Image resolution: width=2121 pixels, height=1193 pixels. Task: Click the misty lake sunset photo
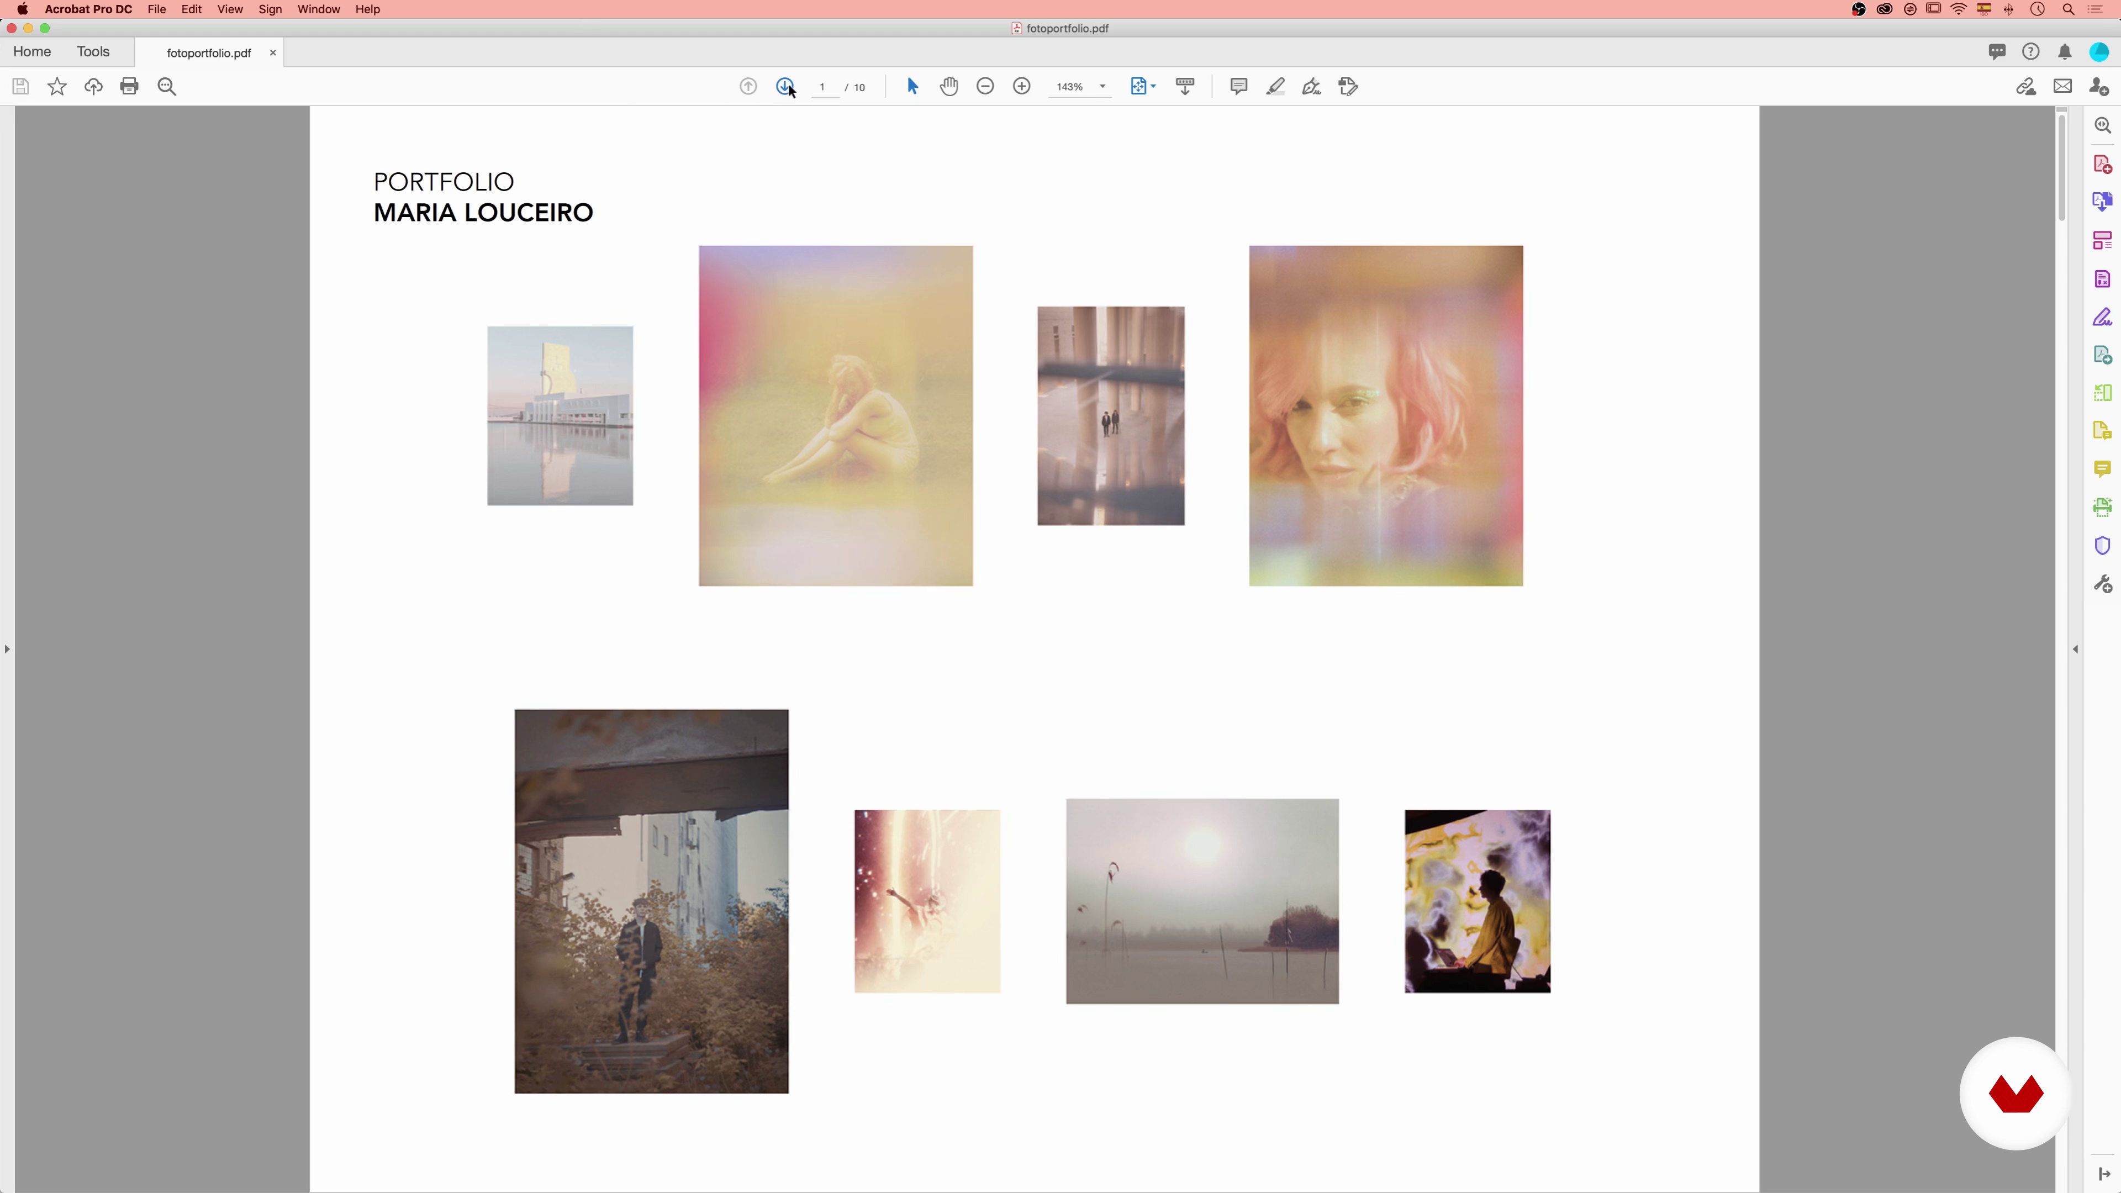[x=1202, y=901]
